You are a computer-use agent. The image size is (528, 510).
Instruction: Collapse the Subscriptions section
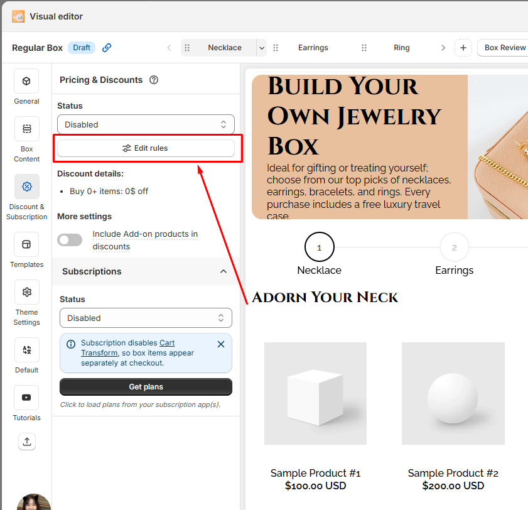pyautogui.click(x=223, y=271)
